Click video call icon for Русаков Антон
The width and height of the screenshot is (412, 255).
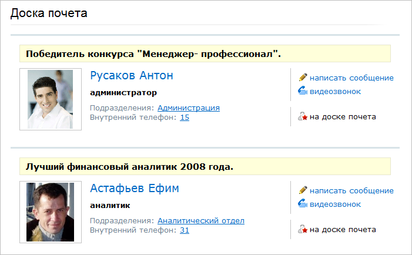(303, 91)
